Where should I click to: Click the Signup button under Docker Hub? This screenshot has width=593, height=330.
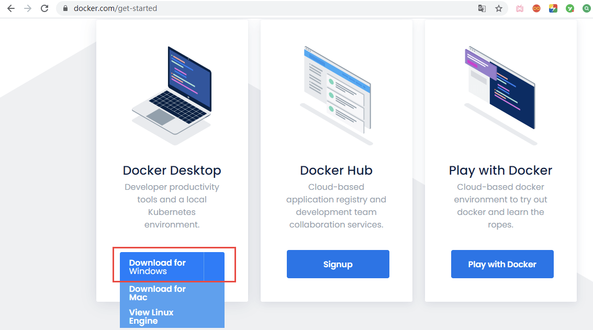coord(338,264)
